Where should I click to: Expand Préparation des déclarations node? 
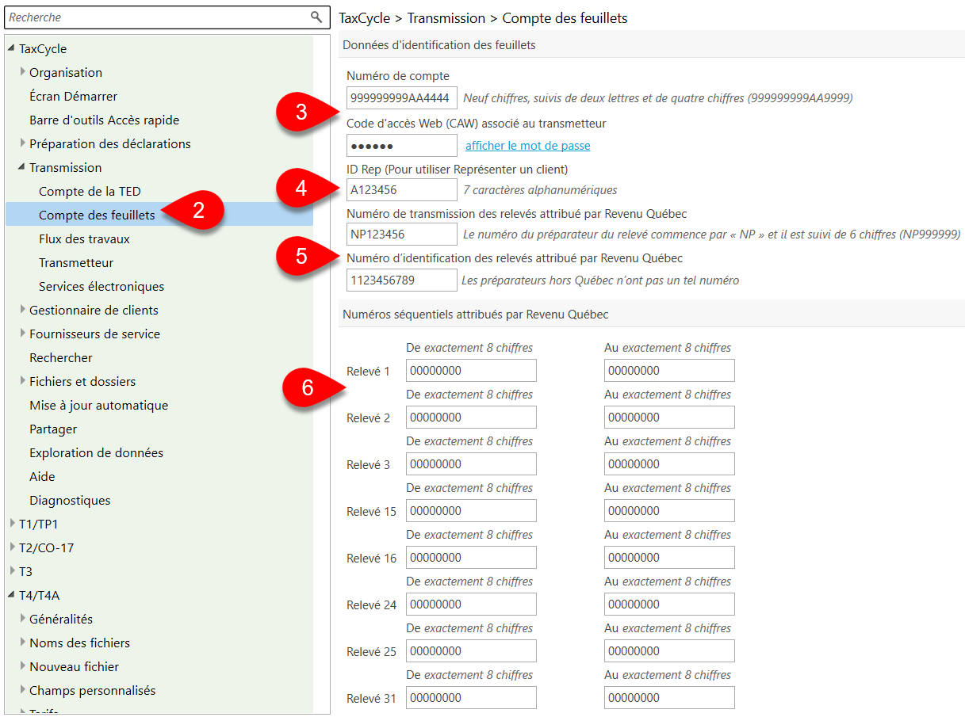coord(23,143)
